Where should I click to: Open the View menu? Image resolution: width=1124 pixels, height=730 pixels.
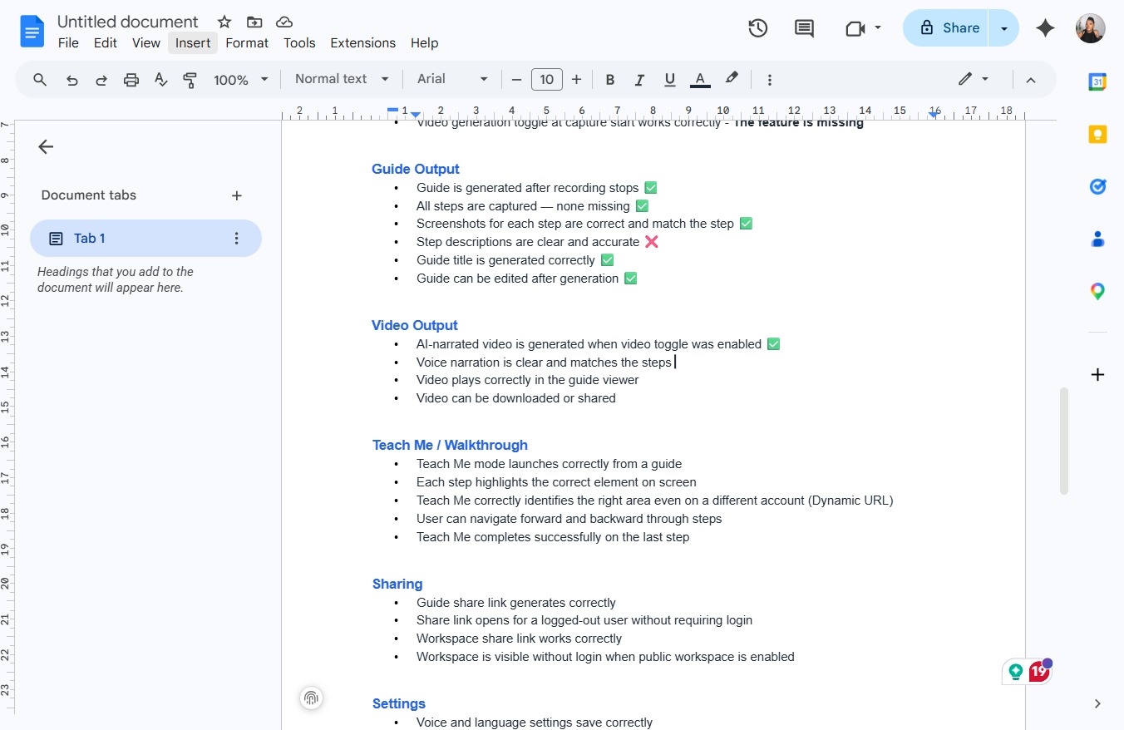pyautogui.click(x=146, y=43)
